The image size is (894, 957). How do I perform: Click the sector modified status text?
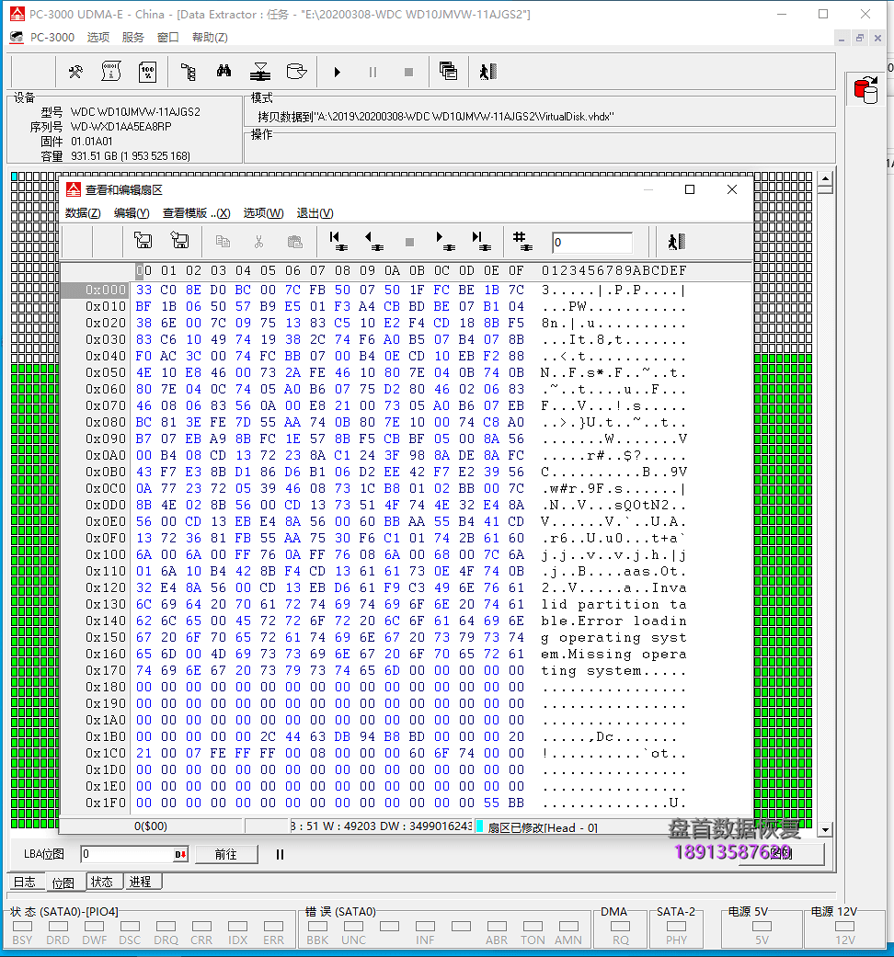point(543,827)
